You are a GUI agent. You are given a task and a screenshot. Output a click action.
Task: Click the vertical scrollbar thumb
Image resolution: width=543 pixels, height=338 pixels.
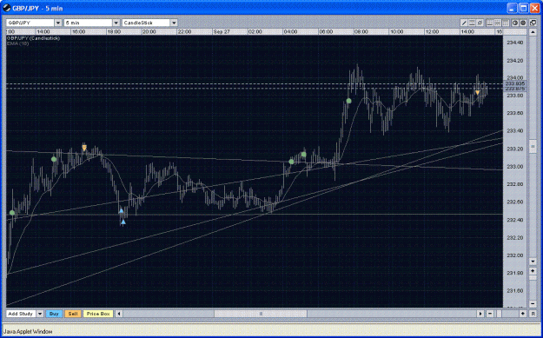533,147
